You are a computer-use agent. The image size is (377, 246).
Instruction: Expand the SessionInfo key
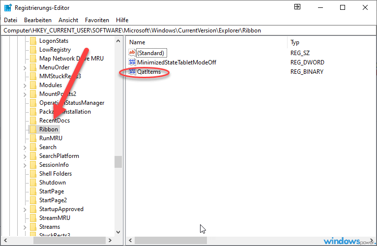coord(25,165)
